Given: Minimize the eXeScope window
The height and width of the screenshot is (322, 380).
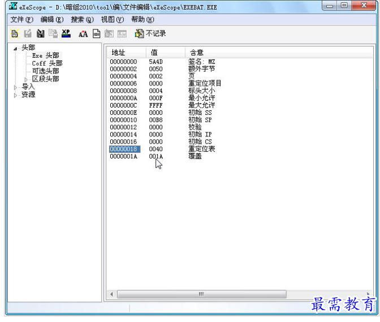Looking at the screenshot, I should click(x=330, y=6).
